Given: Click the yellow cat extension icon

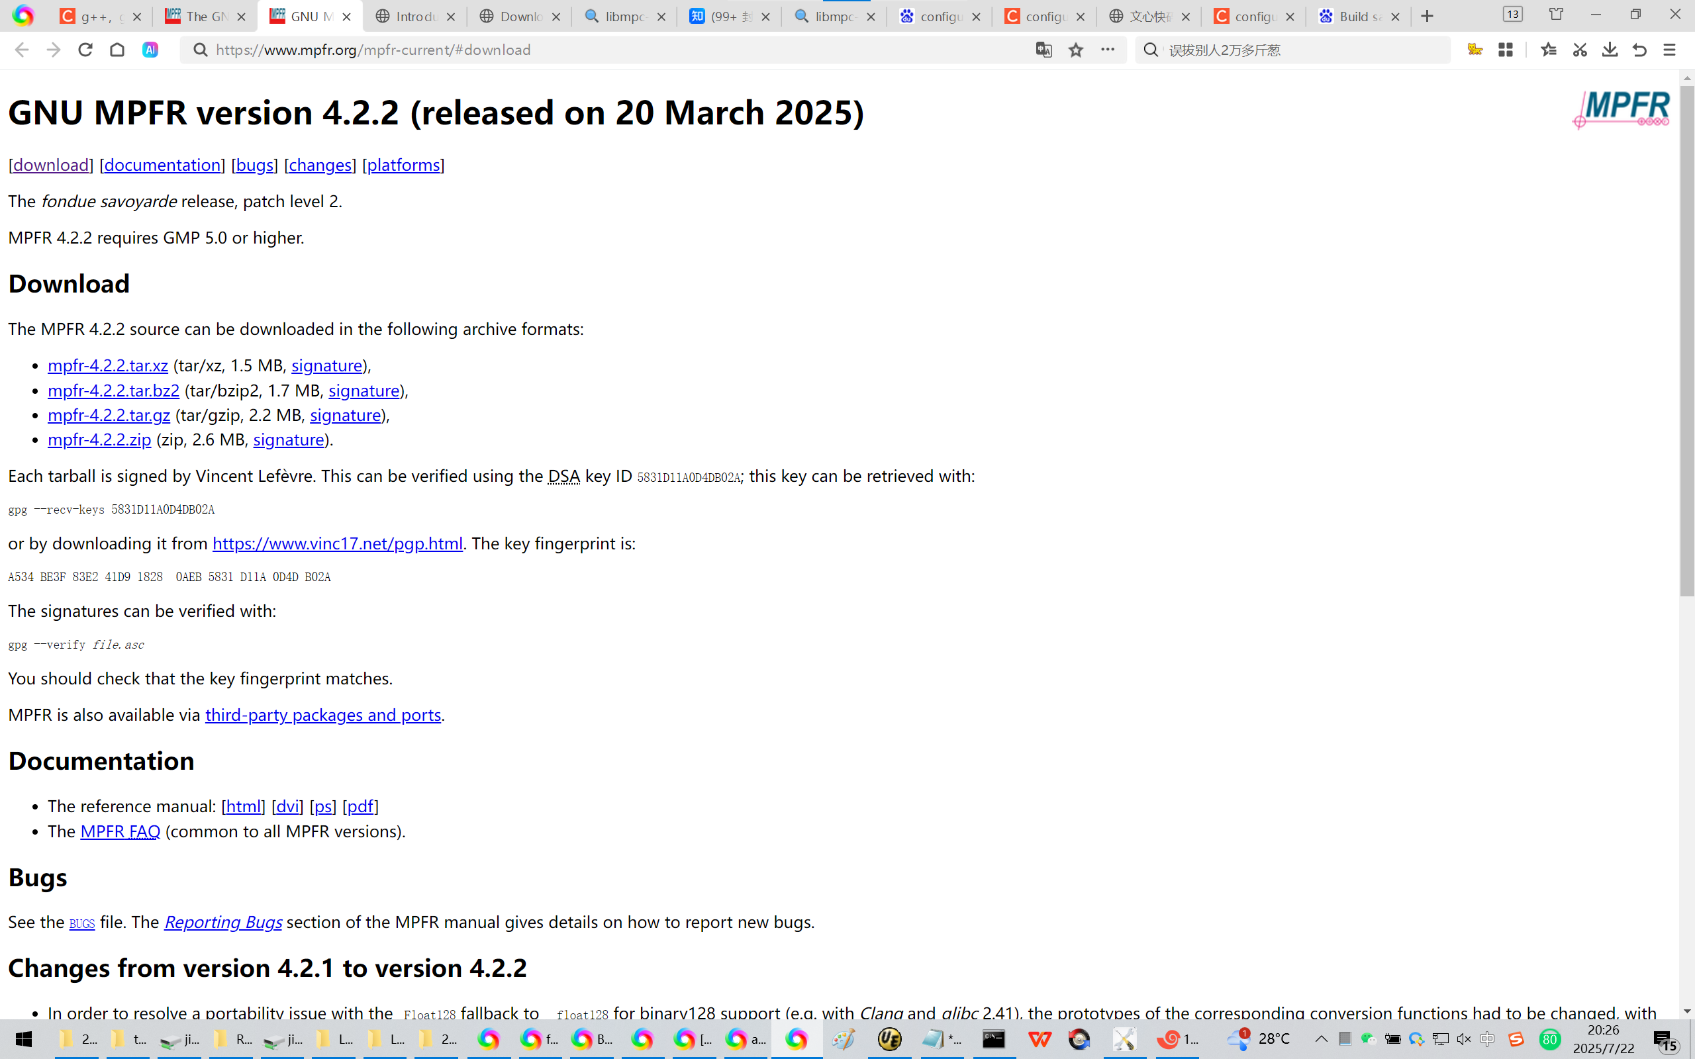Looking at the screenshot, I should [1475, 50].
